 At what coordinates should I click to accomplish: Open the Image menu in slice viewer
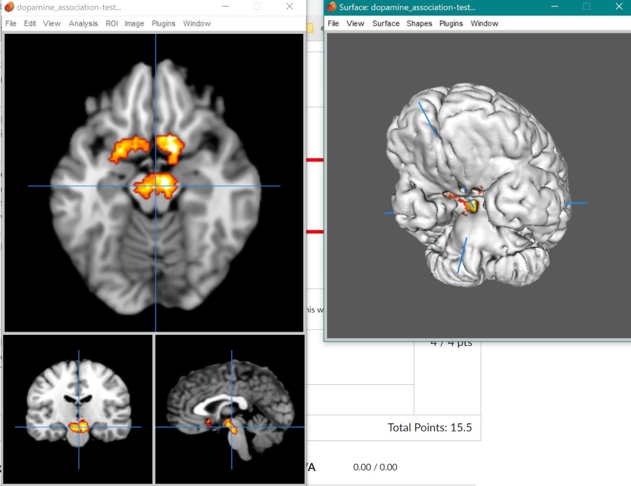(x=134, y=24)
